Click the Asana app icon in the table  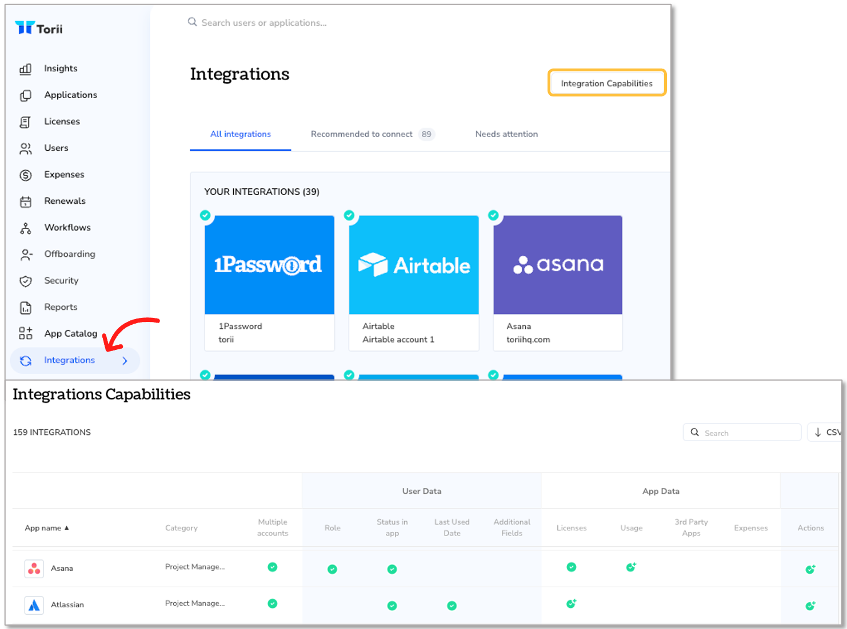tap(34, 568)
